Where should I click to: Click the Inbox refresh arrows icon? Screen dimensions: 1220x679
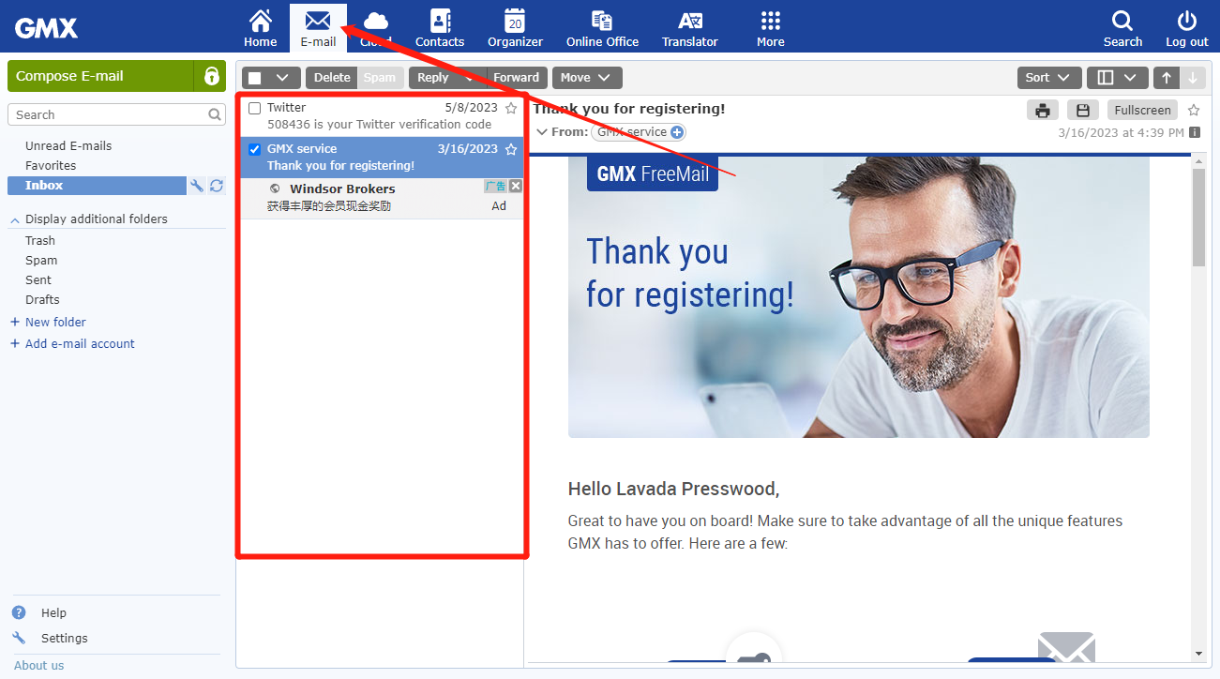pyautogui.click(x=217, y=186)
